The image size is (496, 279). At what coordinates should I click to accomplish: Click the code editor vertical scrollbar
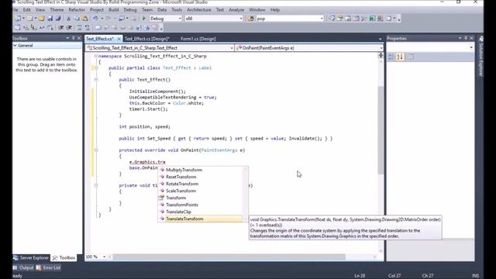pos(381,129)
